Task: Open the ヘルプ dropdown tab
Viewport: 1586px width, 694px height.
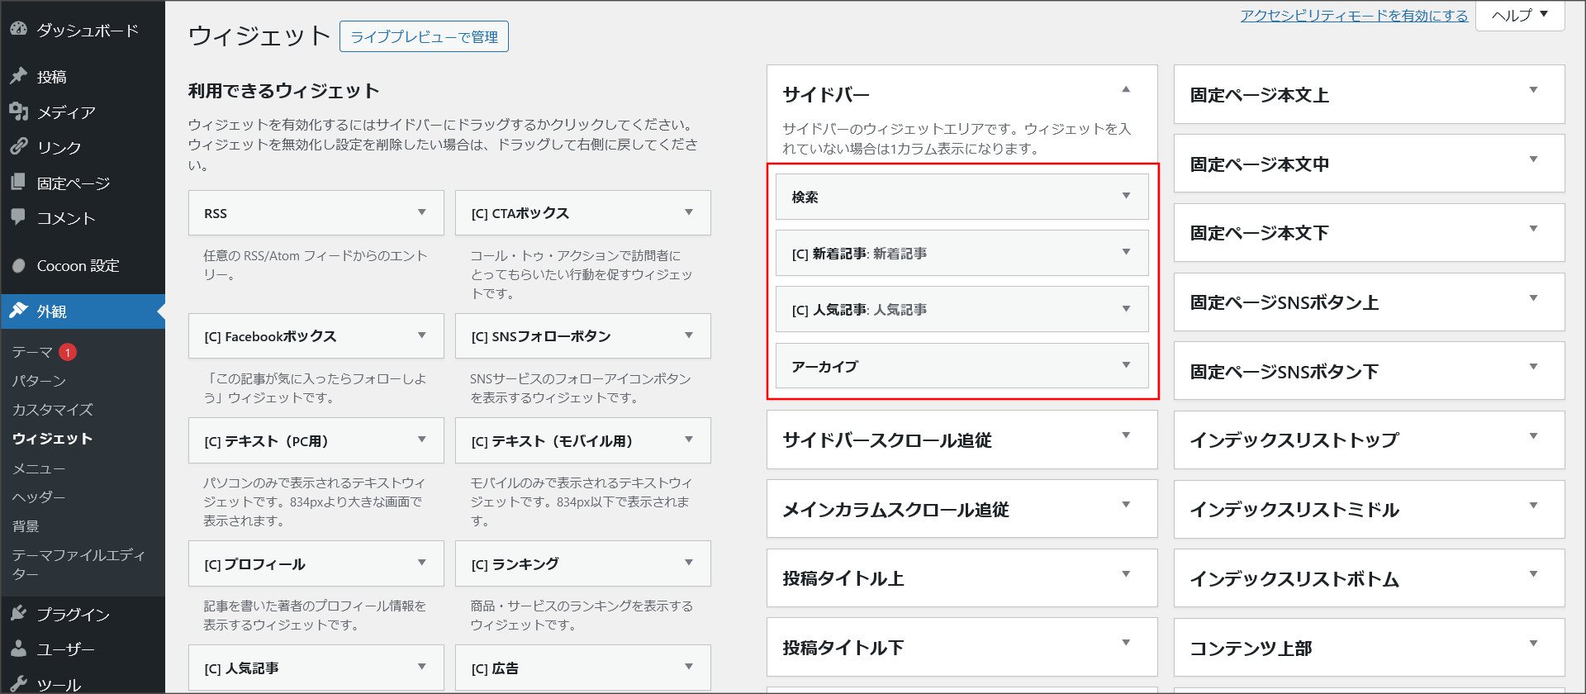Action: (1520, 16)
